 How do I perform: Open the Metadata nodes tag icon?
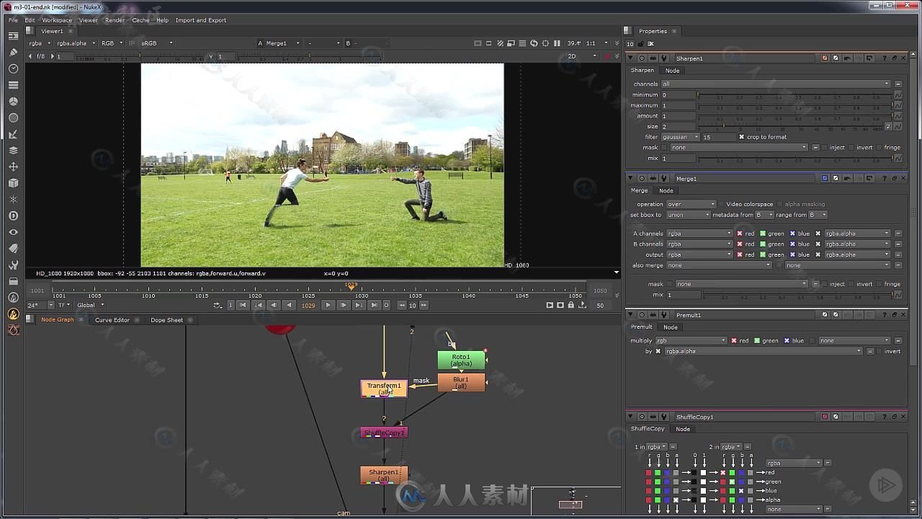(x=13, y=249)
